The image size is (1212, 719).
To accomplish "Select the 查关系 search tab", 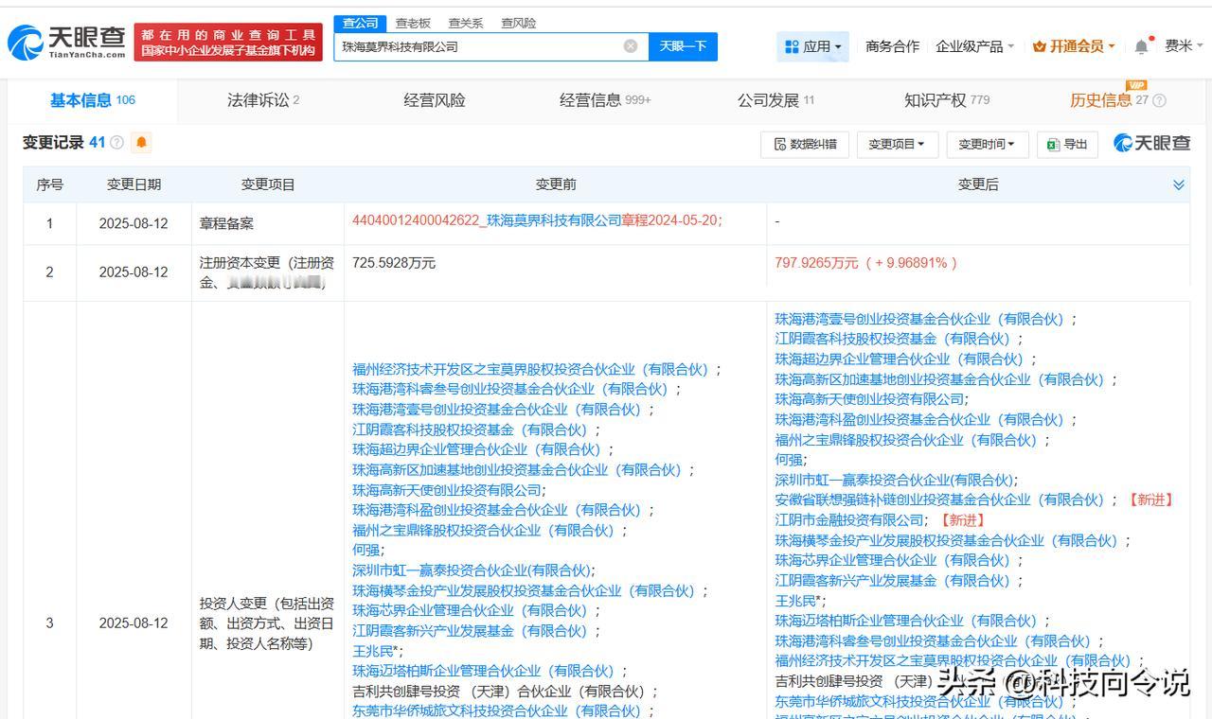I will [466, 23].
